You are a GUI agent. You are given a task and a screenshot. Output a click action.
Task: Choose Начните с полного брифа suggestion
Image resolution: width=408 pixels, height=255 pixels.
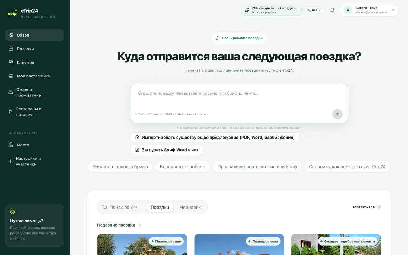[x=120, y=167]
